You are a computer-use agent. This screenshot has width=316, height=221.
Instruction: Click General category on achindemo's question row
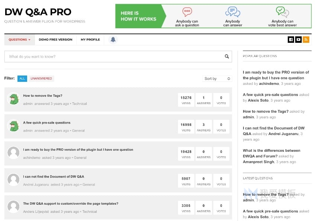[x=80, y=158]
